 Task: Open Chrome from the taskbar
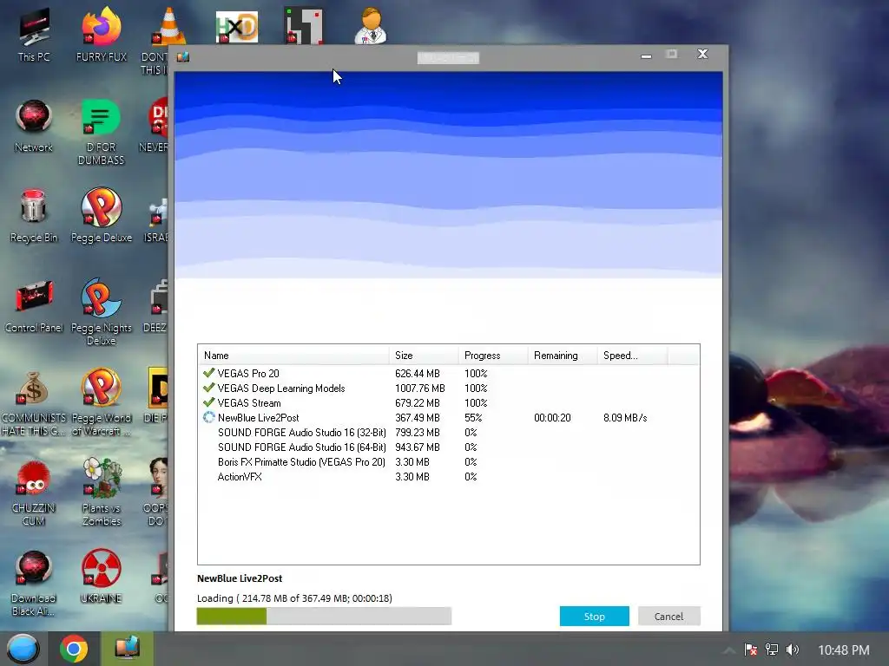(x=74, y=649)
